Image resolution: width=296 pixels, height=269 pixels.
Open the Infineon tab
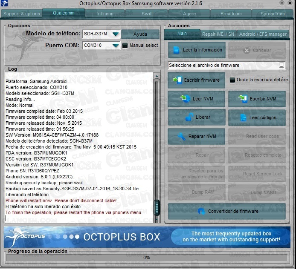[x=105, y=14]
